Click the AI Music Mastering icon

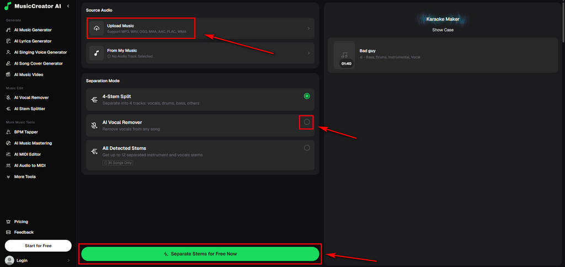[x=8, y=143]
